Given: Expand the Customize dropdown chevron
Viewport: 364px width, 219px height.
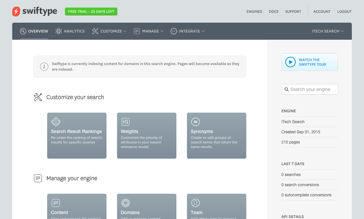Looking at the screenshot, I should coord(125,31).
